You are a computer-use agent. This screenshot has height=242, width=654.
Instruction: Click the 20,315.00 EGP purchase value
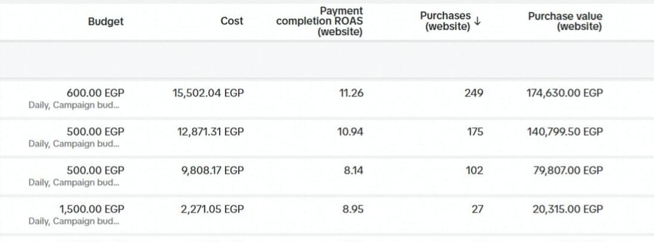tap(567, 209)
